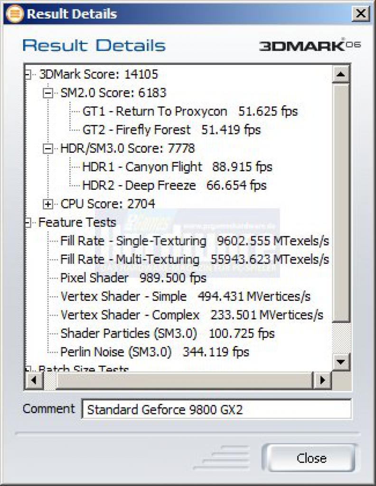The height and width of the screenshot is (486, 376).
Task: Select Shader Particles (SM3.0) row
Action: [x=168, y=334]
